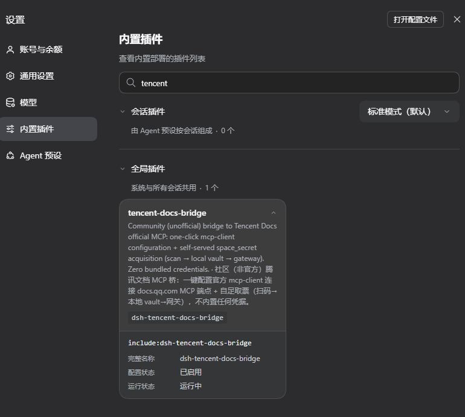Click the 运行中 running status value
The height and width of the screenshot is (417, 465).
191,386
